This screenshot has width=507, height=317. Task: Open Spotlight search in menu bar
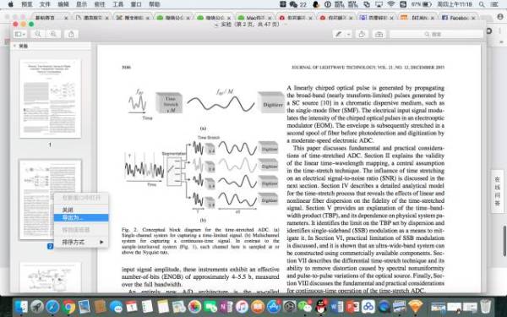click(482, 4)
